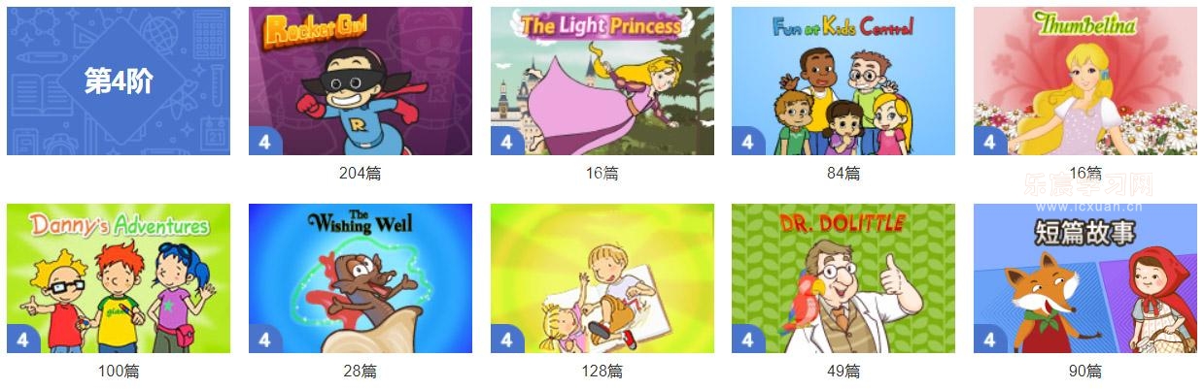This screenshot has height=389, width=1204.
Task: Open Danny's Adventures series thumbnail
Action: [119, 278]
